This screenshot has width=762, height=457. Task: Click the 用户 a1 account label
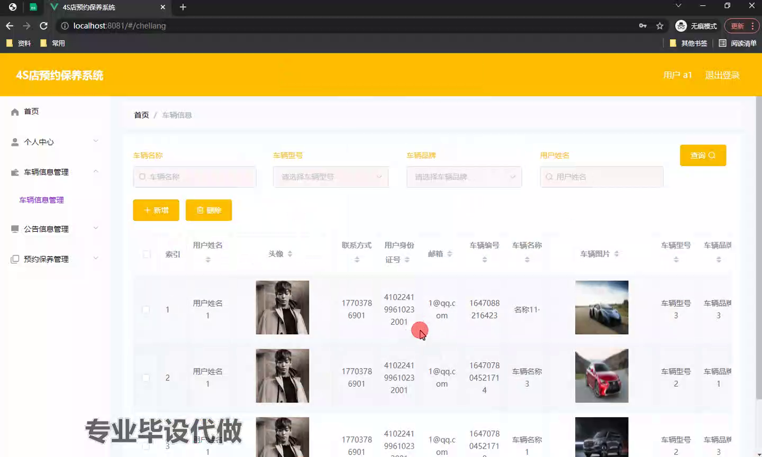pos(677,75)
